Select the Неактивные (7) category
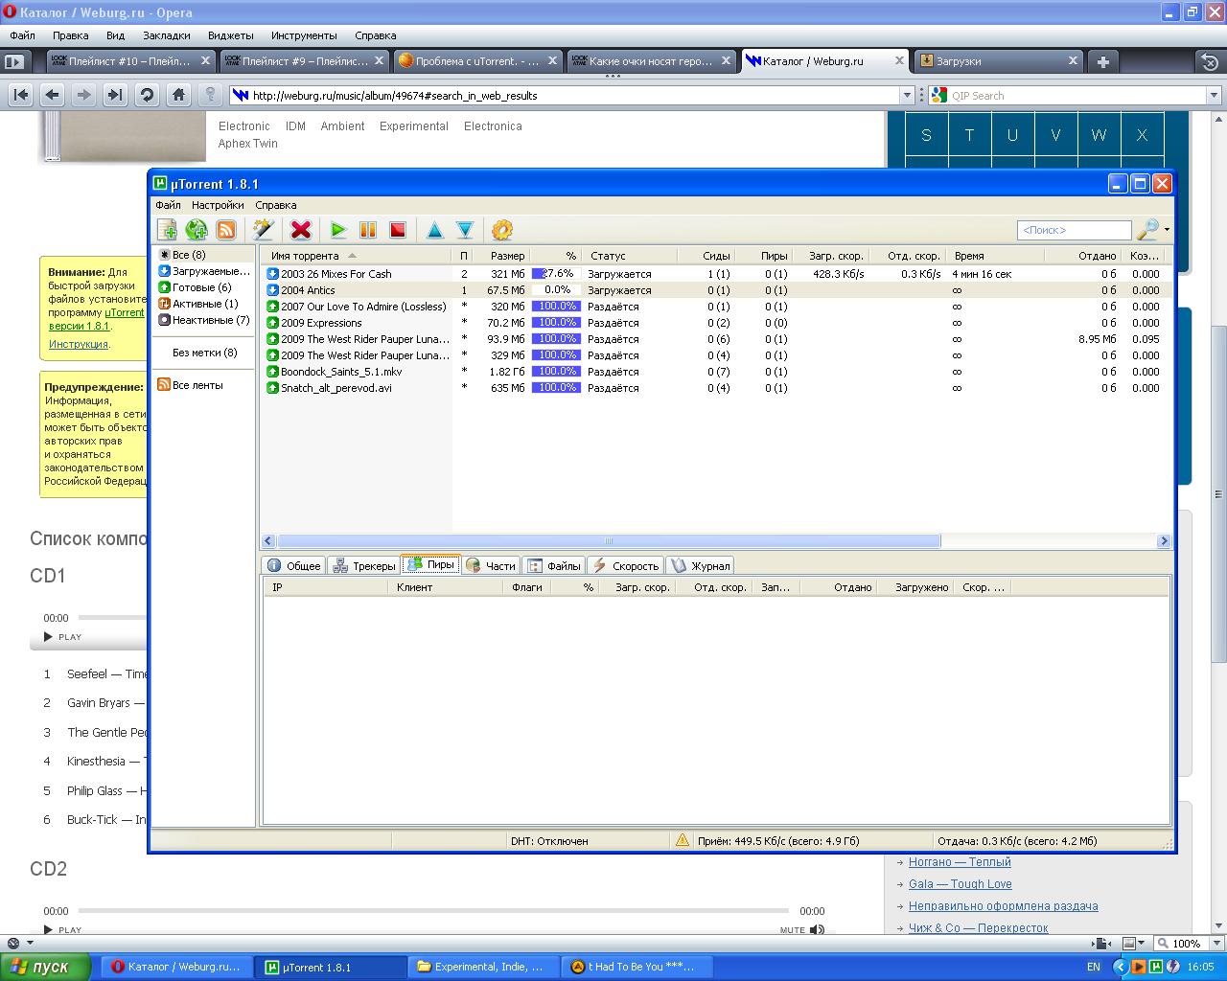The image size is (1227, 981). point(203,320)
